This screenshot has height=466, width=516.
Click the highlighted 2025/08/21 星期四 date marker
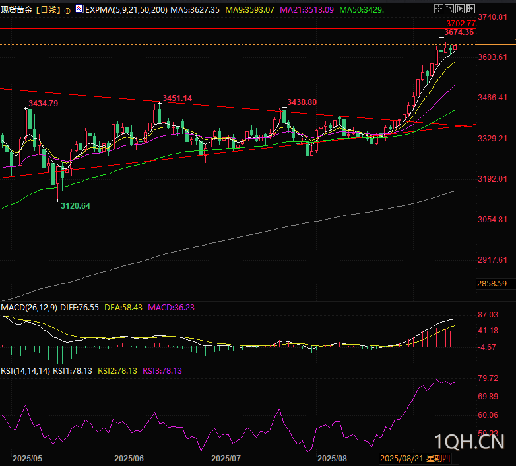pyautogui.click(x=414, y=458)
